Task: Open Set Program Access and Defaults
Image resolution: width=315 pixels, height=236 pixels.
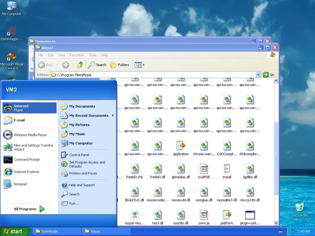Action: 87,164
